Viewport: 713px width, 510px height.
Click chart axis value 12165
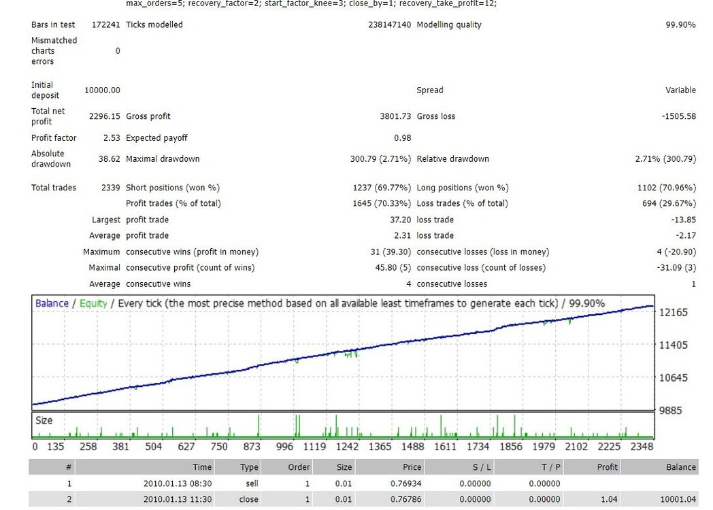(x=674, y=312)
